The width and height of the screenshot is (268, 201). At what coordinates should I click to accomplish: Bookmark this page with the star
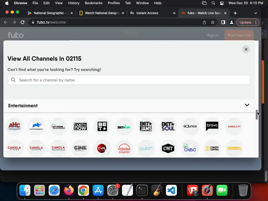click(213, 22)
